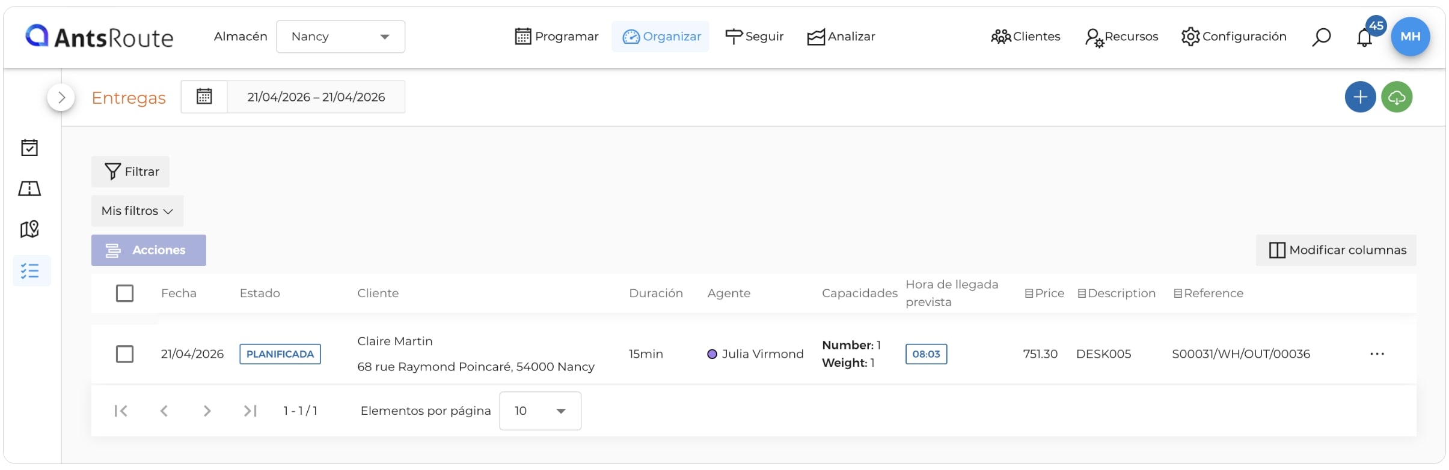Click the Price column header
Viewport: 1449px width, 470px height.
pyautogui.click(x=1044, y=294)
